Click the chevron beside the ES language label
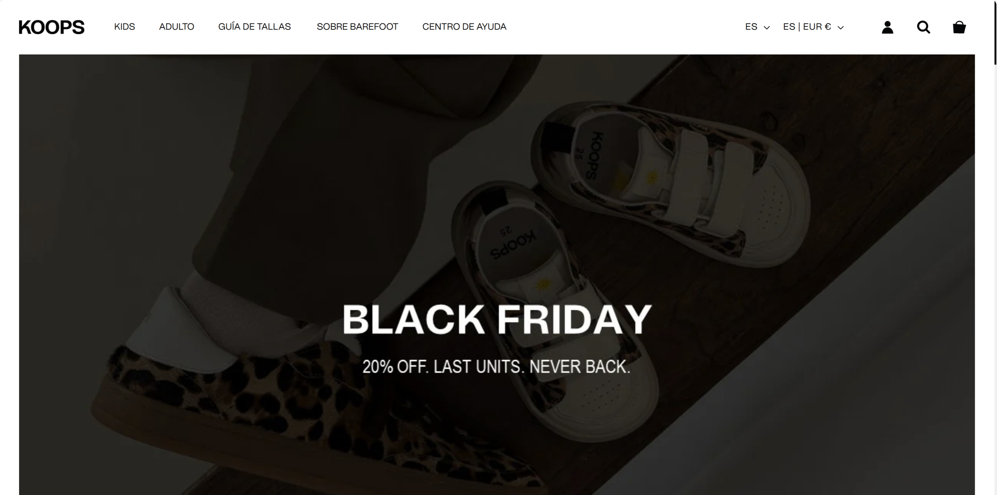 [767, 28]
